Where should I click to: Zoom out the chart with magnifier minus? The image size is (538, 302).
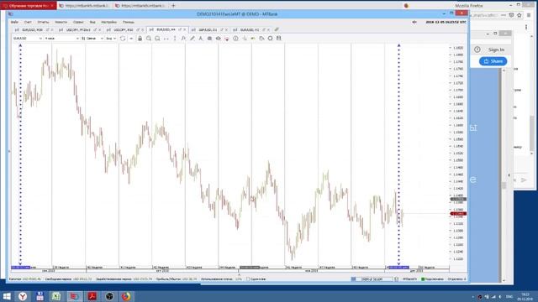tap(157, 39)
